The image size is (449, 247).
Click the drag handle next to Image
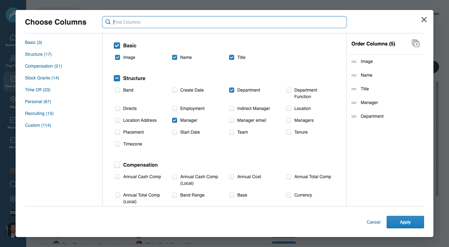354,62
